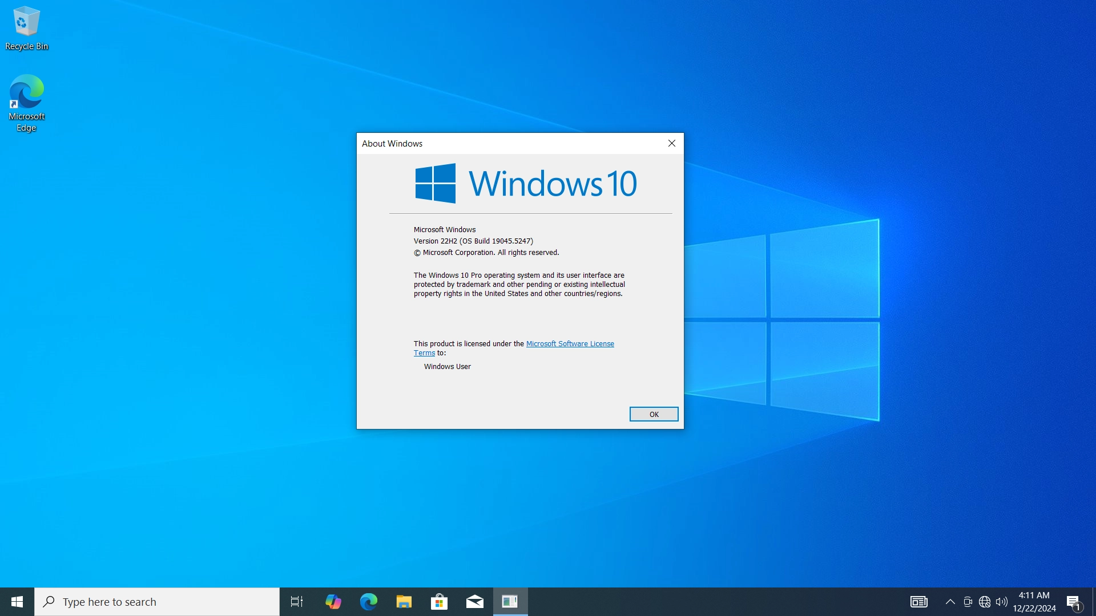The width and height of the screenshot is (1096, 616).
Task: Open the volume speaker control
Action: pos(1002,602)
